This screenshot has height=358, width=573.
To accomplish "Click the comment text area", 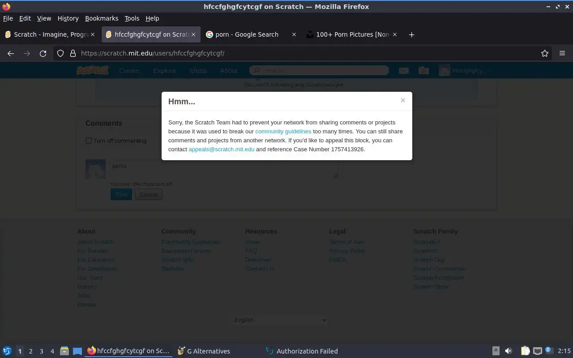I will pyautogui.click(x=224, y=169).
